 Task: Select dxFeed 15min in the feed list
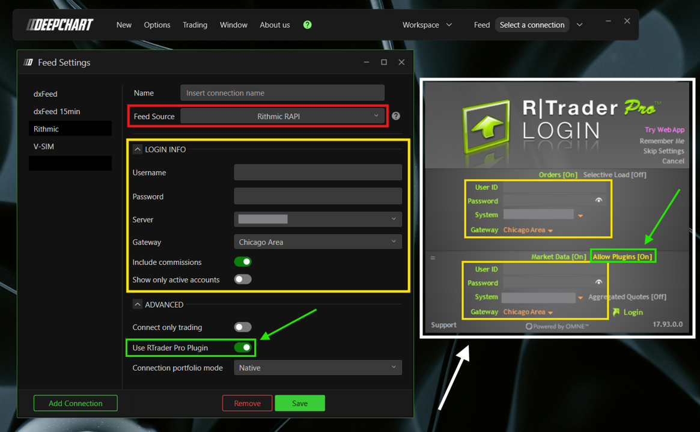[x=70, y=111]
